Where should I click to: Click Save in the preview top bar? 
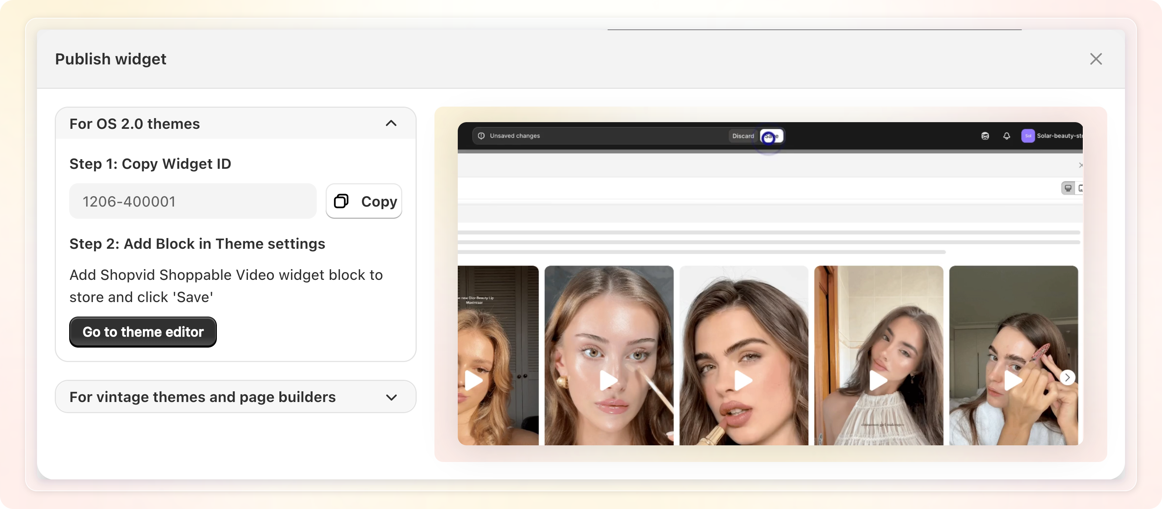click(x=772, y=136)
